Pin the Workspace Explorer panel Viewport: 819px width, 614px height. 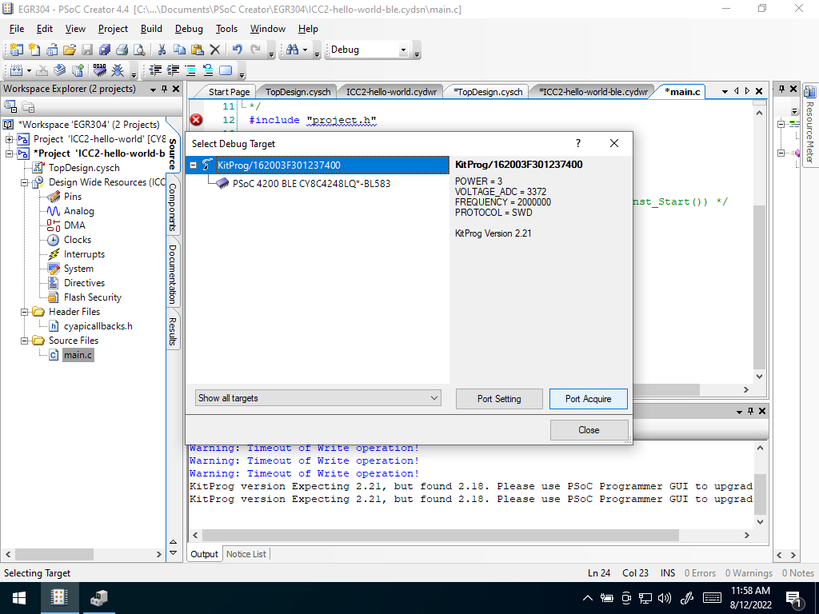point(165,90)
